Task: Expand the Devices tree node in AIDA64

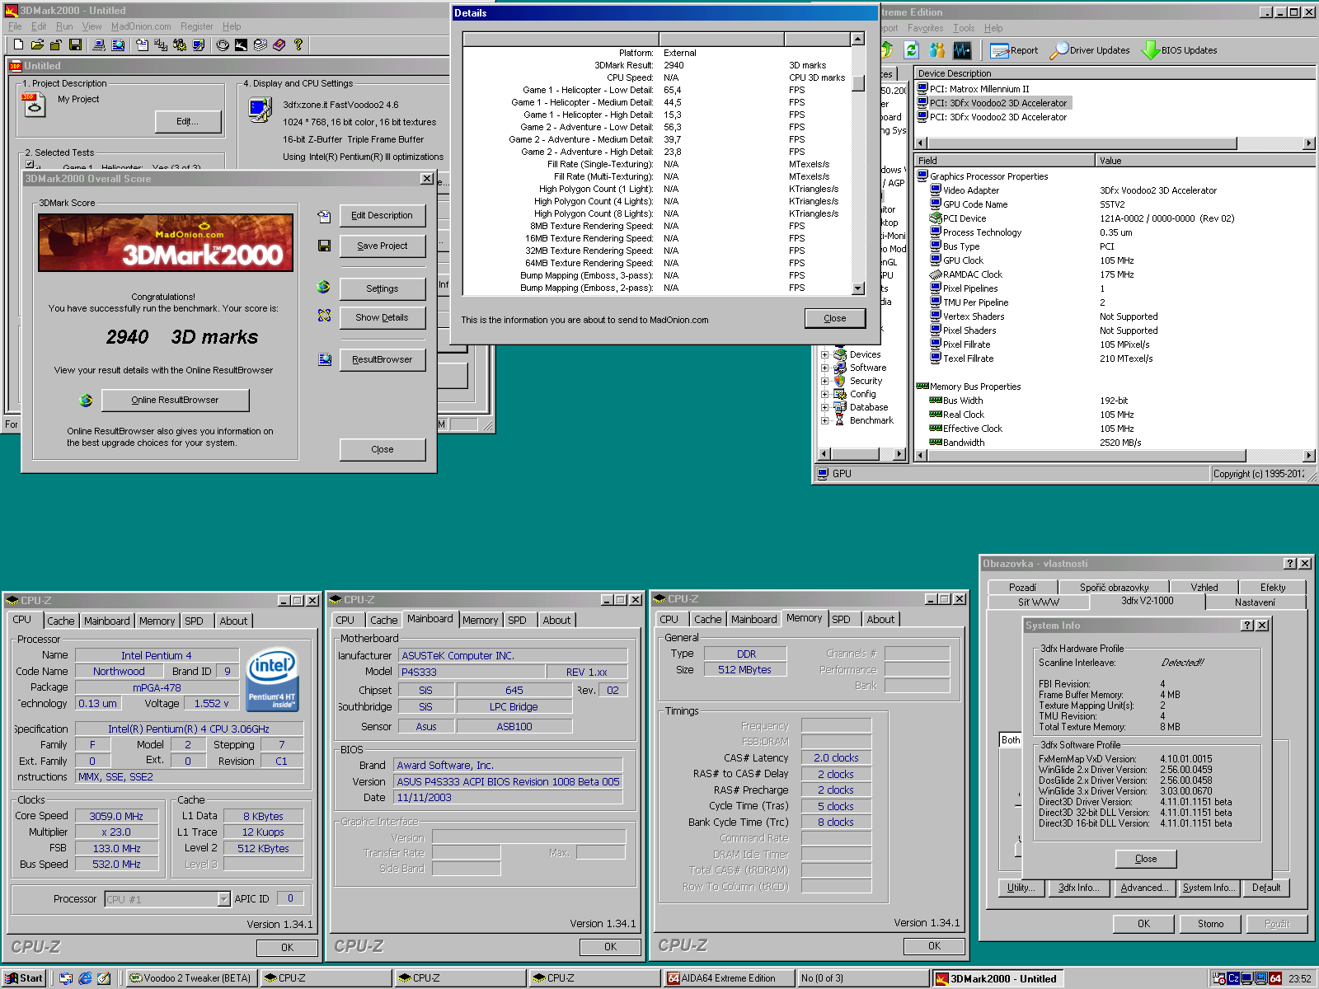Action: pos(824,355)
